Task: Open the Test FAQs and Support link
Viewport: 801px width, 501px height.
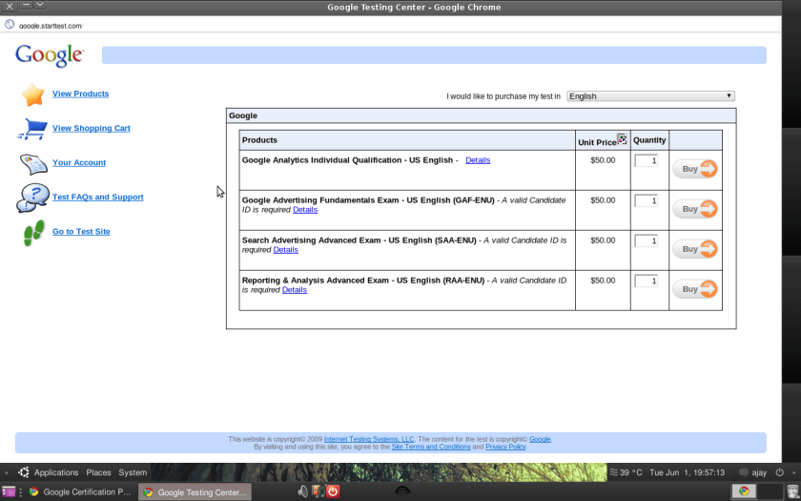Action: point(97,198)
